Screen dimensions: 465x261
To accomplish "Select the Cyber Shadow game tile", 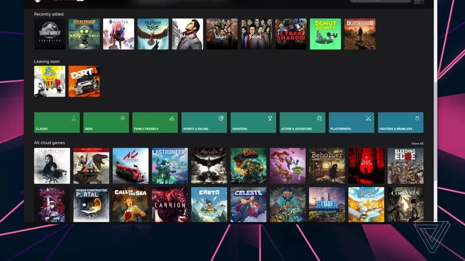I will [x=291, y=34].
